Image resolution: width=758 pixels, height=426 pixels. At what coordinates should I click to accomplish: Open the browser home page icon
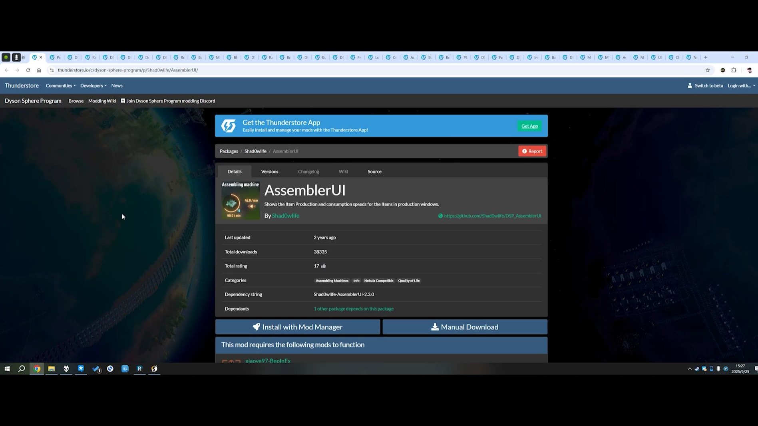(39, 70)
